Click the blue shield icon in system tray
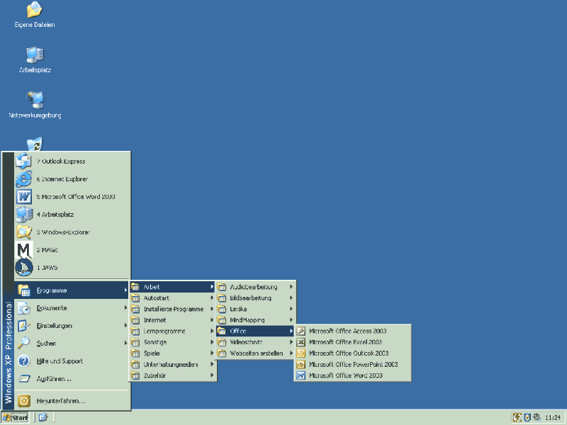Screen dimensions: 567x425 (x=527, y=417)
